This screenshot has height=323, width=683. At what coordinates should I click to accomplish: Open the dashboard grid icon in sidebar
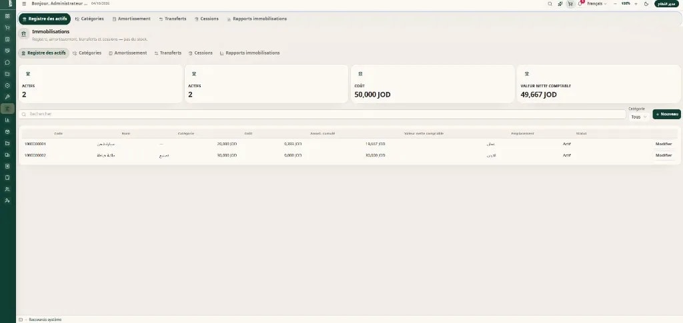click(x=7, y=16)
